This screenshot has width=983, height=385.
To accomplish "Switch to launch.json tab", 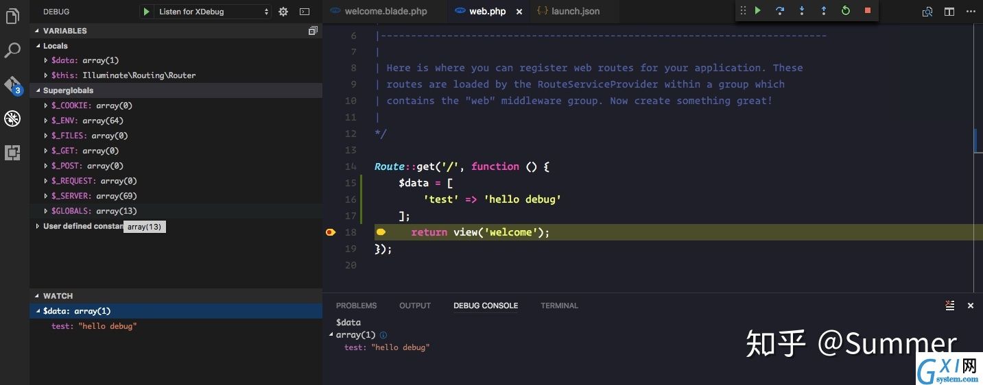I will [x=576, y=12].
